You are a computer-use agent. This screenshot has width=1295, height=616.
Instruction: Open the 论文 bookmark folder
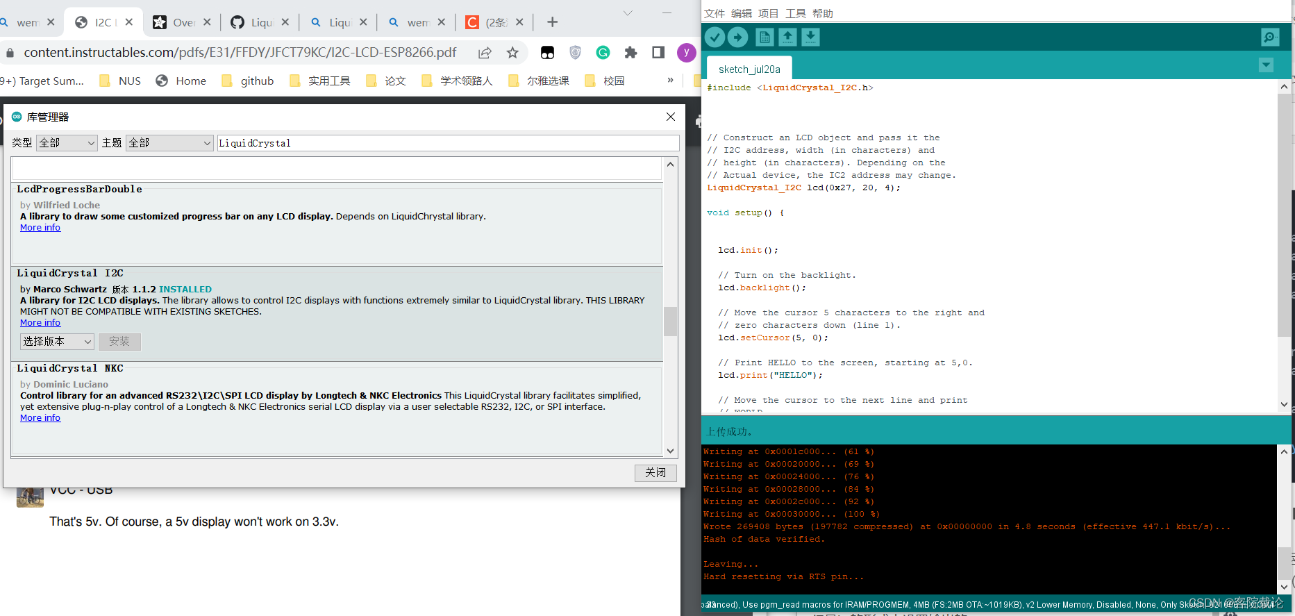coord(386,81)
